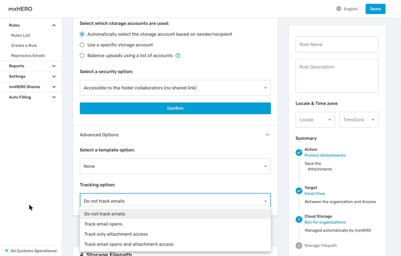The height and width of the screenshot is (256, 401).
Task: Go to Create a Rule
Action: pos(24,46)
